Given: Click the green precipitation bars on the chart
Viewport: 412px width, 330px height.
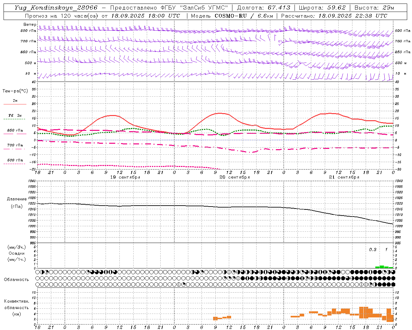Looking at the screenshot, I should coord(384,267).
